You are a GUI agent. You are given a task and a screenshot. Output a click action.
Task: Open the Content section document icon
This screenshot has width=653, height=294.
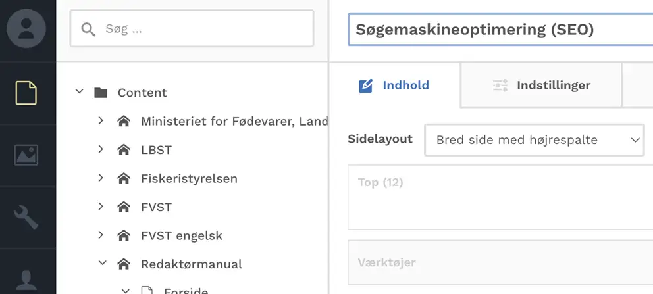coord(26,92)
